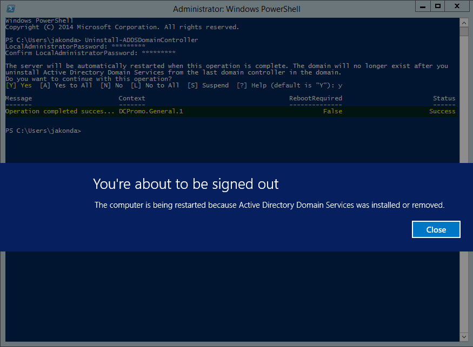Click the vertical scrollbar thumb
473x347 pixels.
[464, 30]
